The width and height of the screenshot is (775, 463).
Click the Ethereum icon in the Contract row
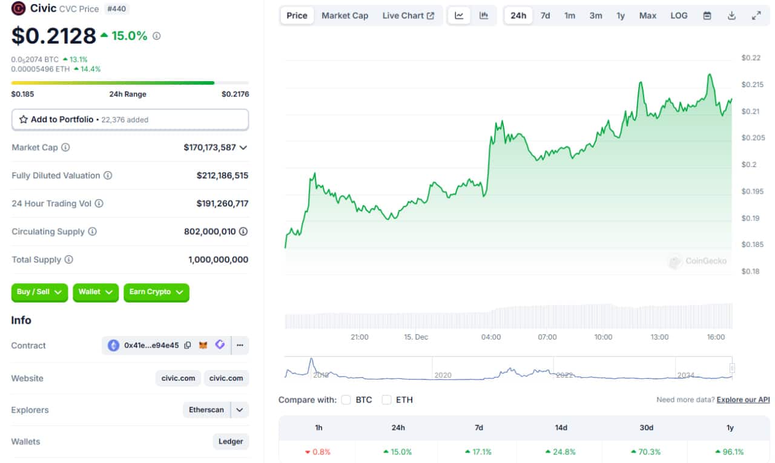click(113, 346)
